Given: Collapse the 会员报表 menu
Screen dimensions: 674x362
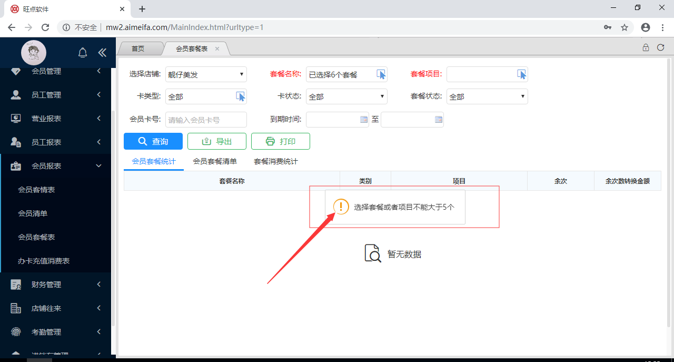Looking at the screenshot, I should [x=99, y=166].
